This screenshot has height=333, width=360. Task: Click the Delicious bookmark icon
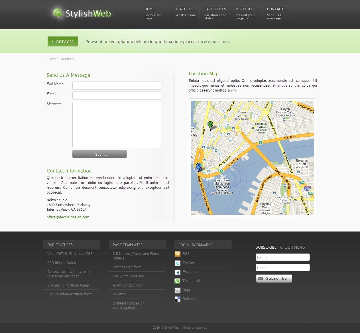178,299
